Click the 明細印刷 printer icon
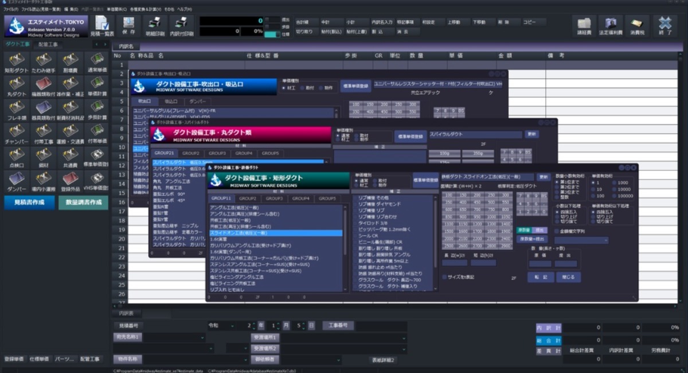The height and width of the screenshot is (373, 688). [154, 24]
